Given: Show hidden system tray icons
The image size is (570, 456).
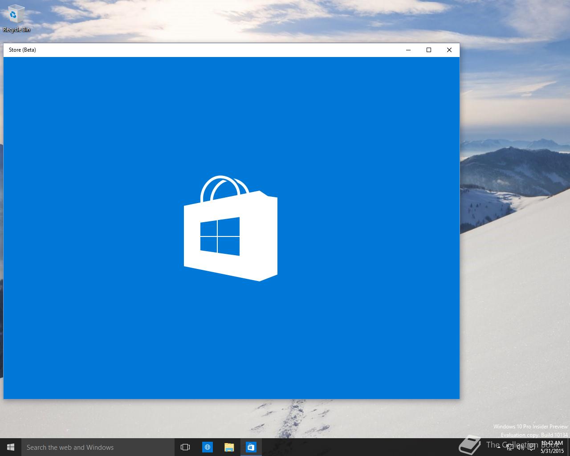Looking at the screenshot, I should point(498,447).
